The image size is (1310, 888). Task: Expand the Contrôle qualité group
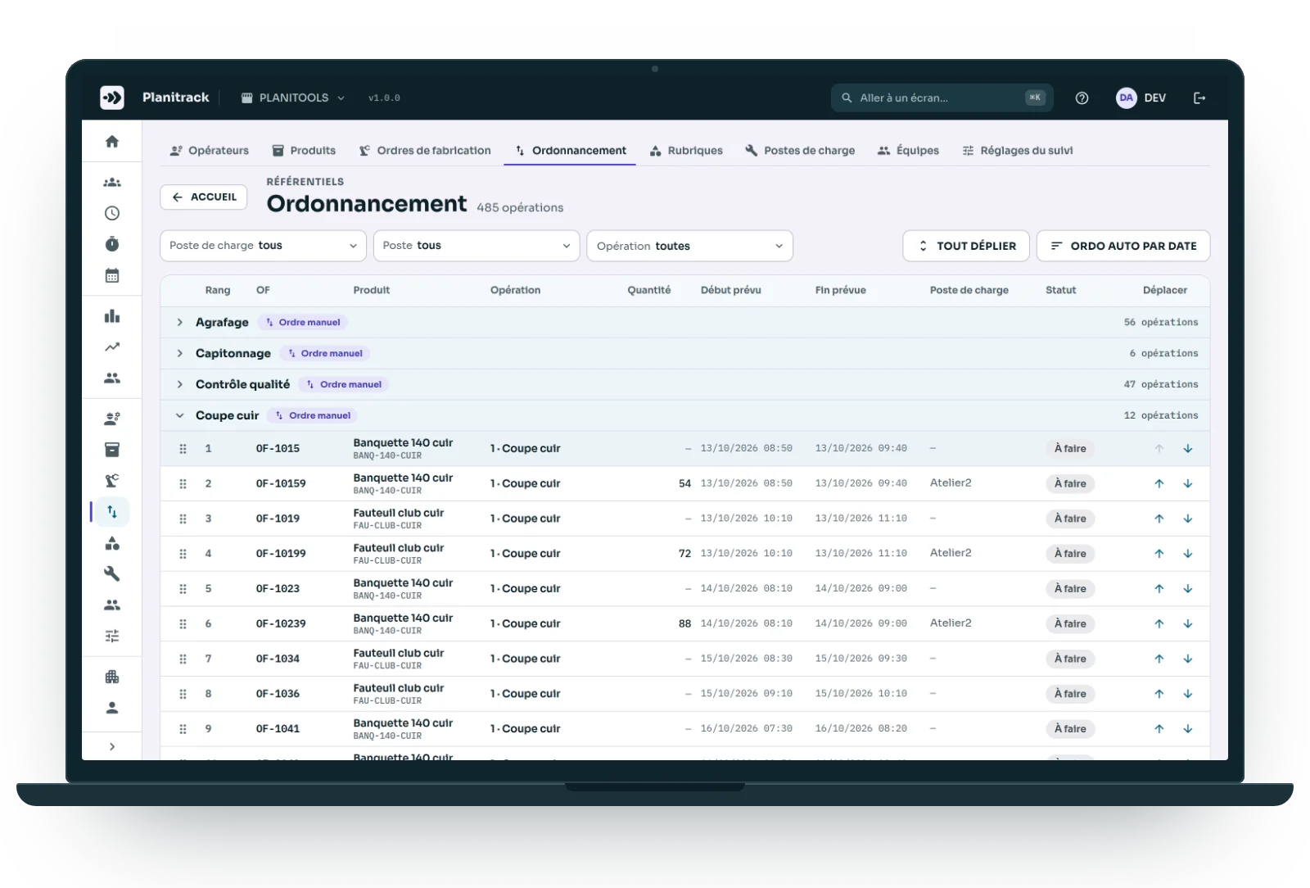(179, 385)
